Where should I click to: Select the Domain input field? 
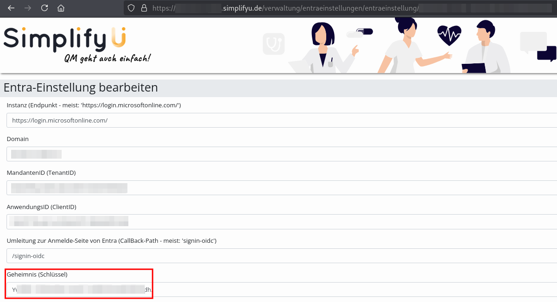[278, 154]
